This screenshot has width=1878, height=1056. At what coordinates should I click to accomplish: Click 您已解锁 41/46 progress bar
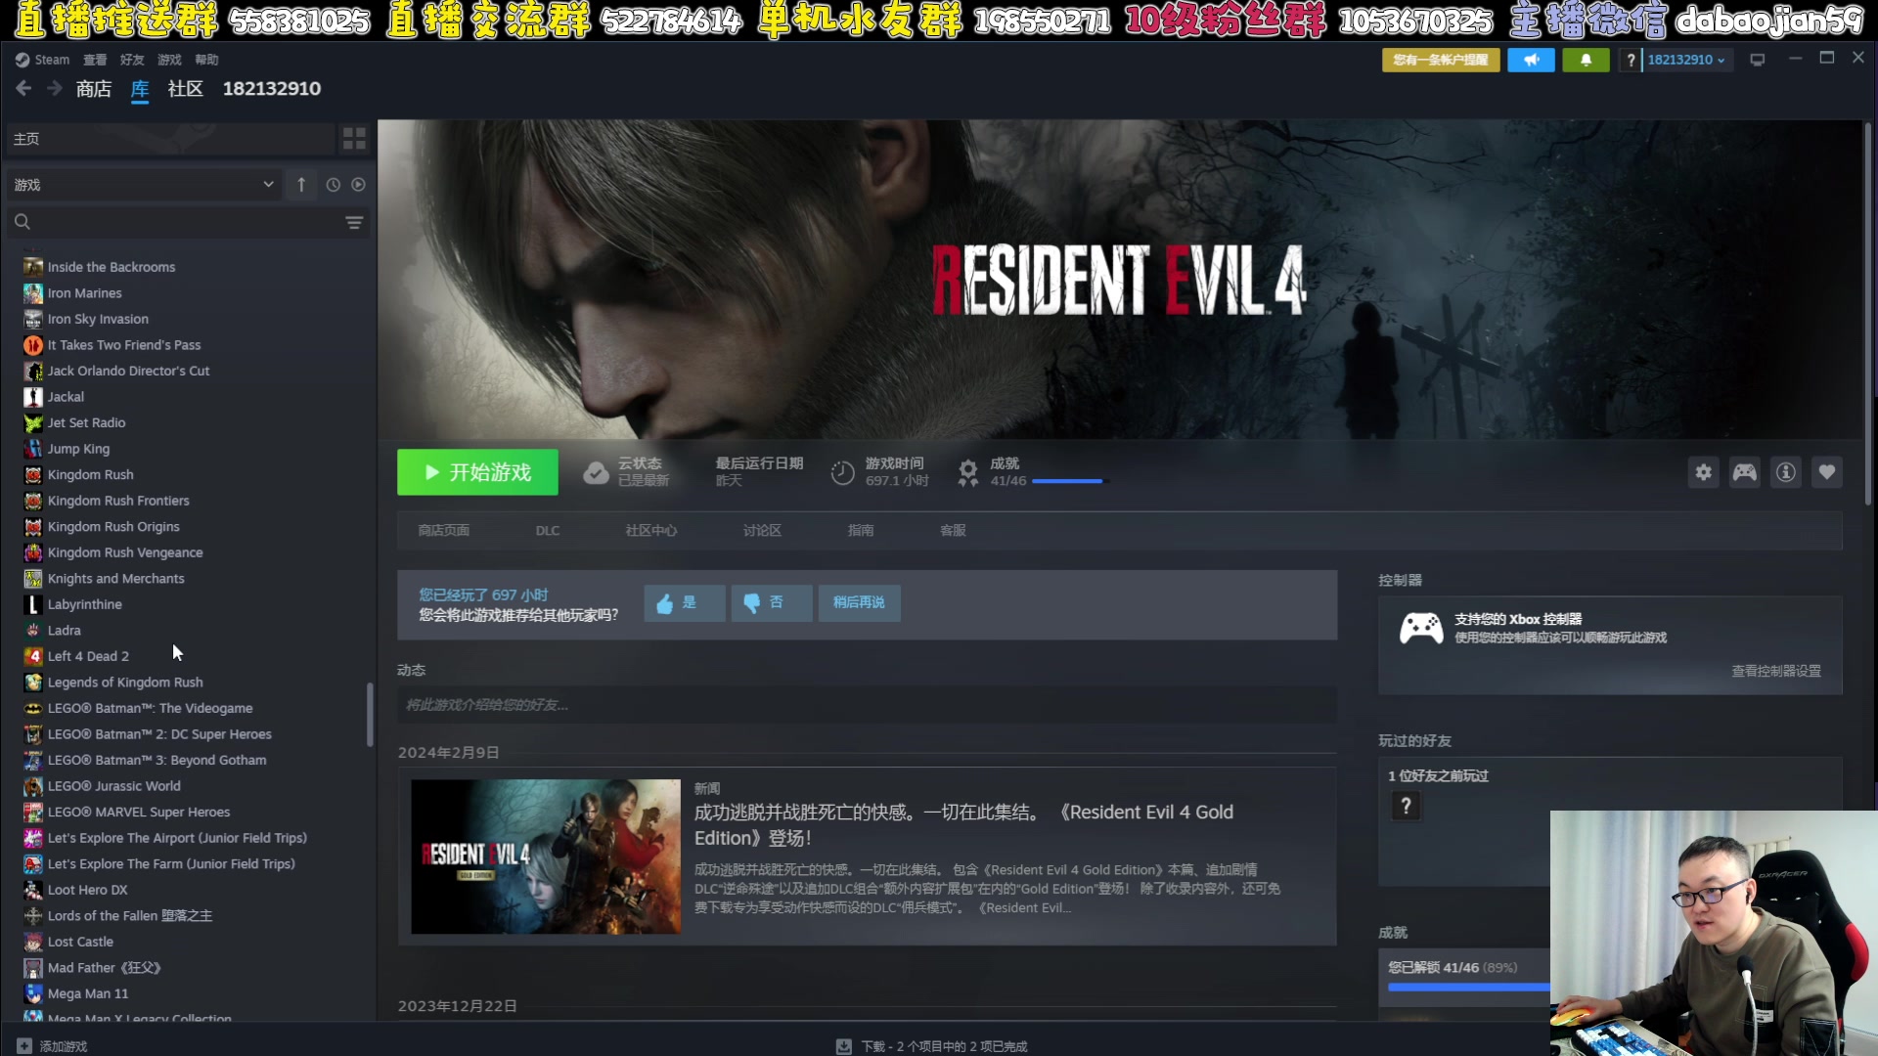(x=1468, y=988)
